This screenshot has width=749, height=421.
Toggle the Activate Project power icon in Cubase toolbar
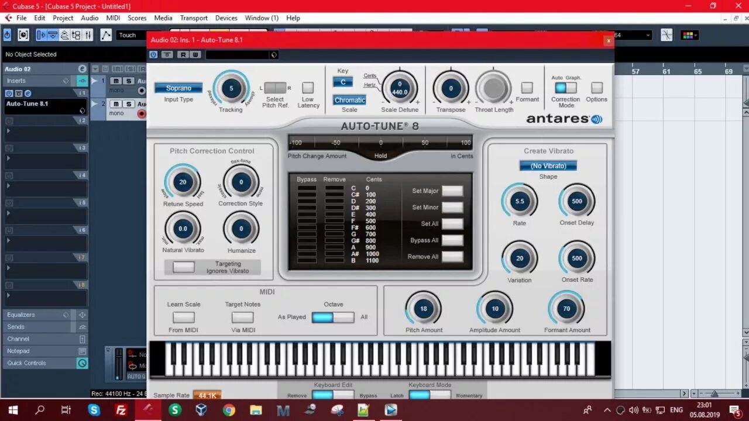coord(7,35)
